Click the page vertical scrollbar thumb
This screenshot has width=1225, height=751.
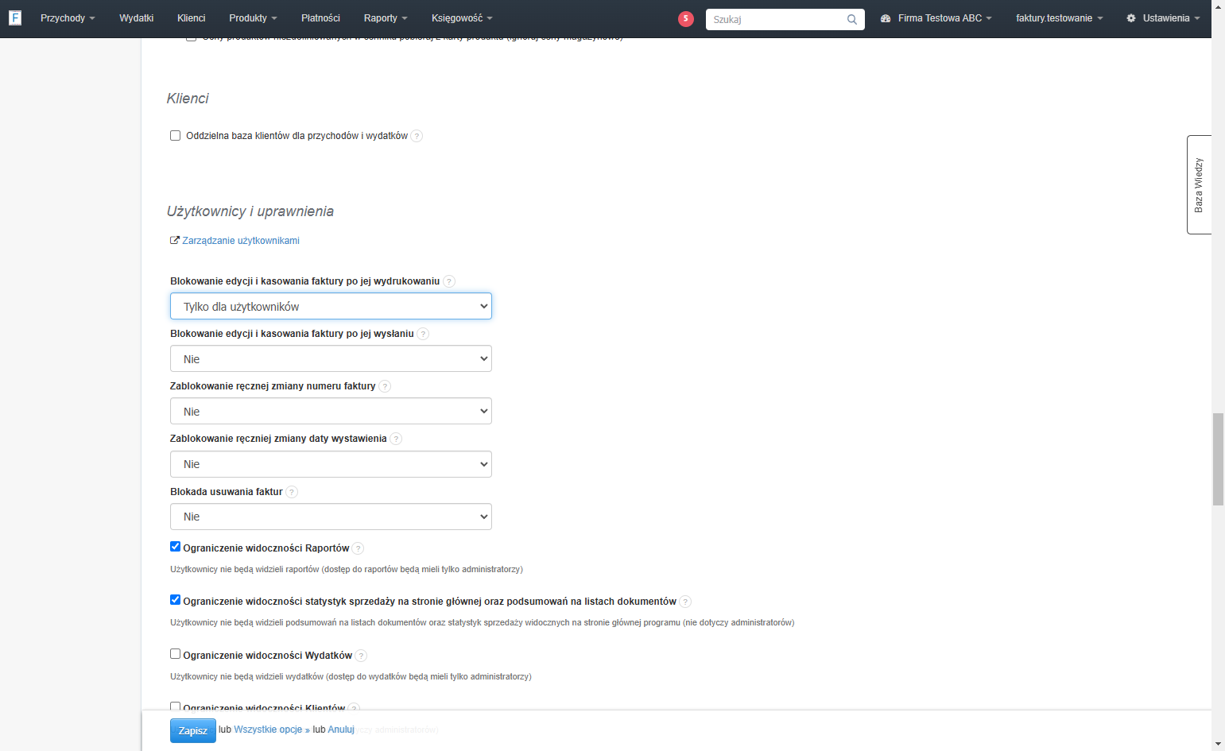(x=1218, y=459)
